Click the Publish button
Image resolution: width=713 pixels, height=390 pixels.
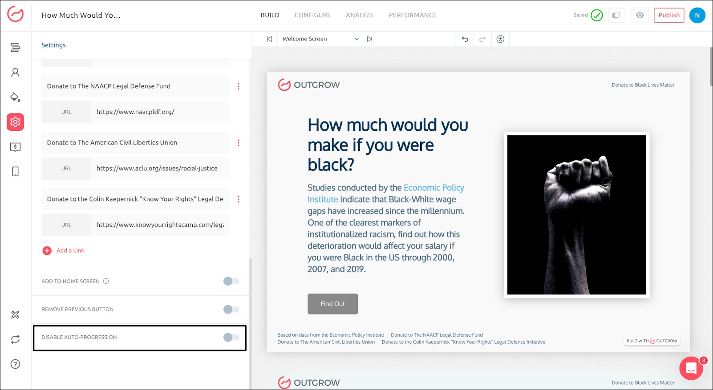(668, 15)
